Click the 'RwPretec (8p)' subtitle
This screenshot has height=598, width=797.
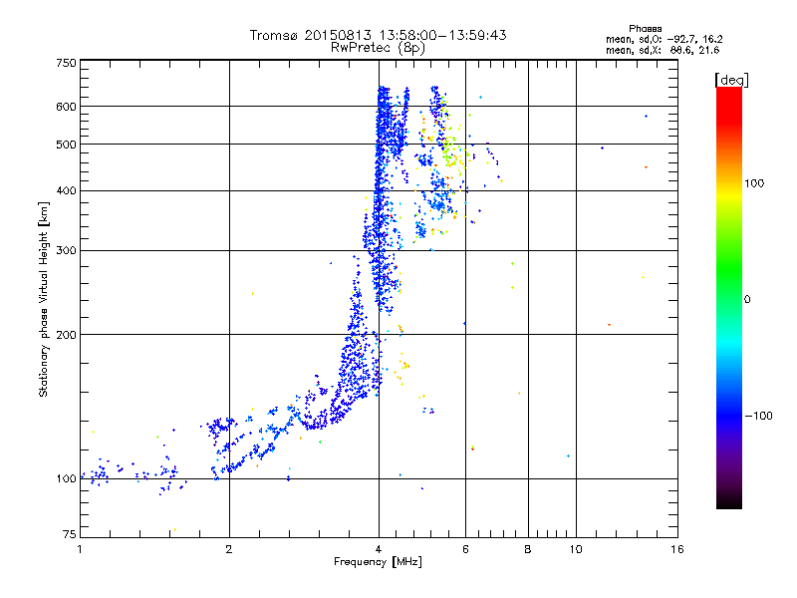click(378, 48)
